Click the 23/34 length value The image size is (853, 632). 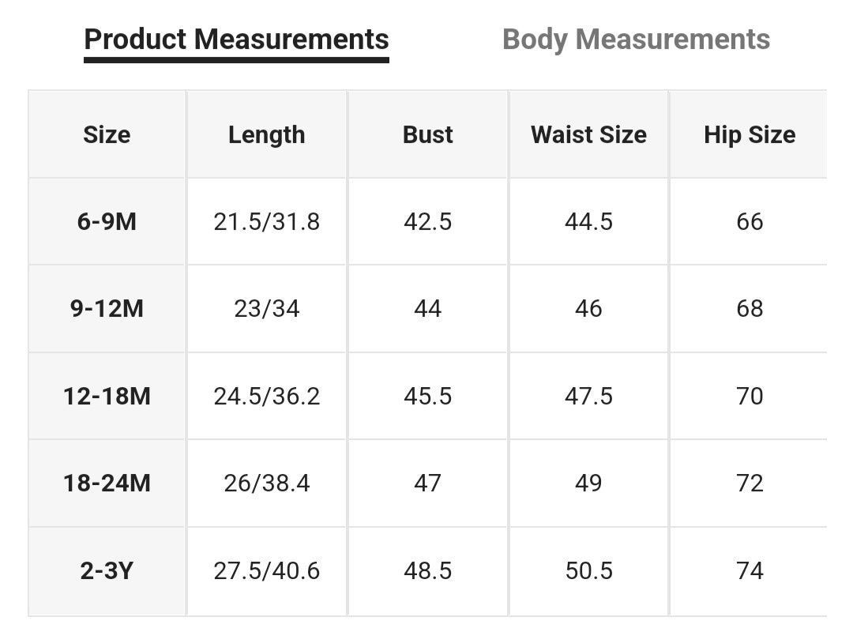tap(266, 309)
